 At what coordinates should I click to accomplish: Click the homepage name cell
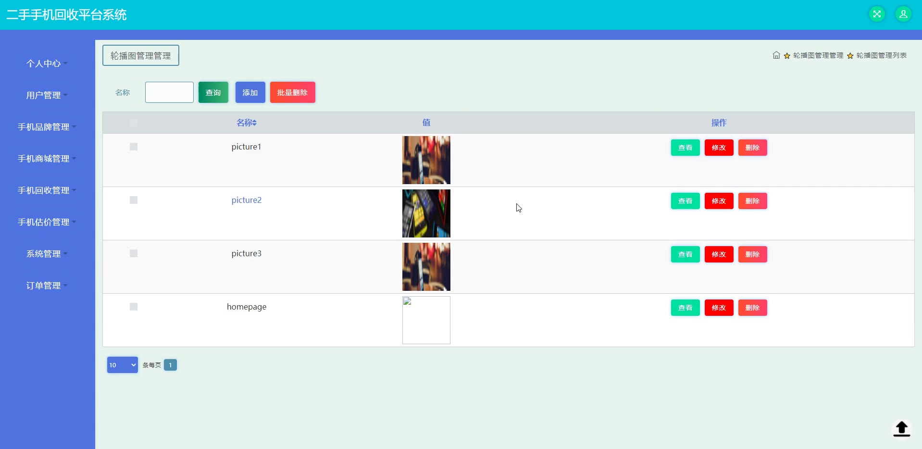click(247, 307)
